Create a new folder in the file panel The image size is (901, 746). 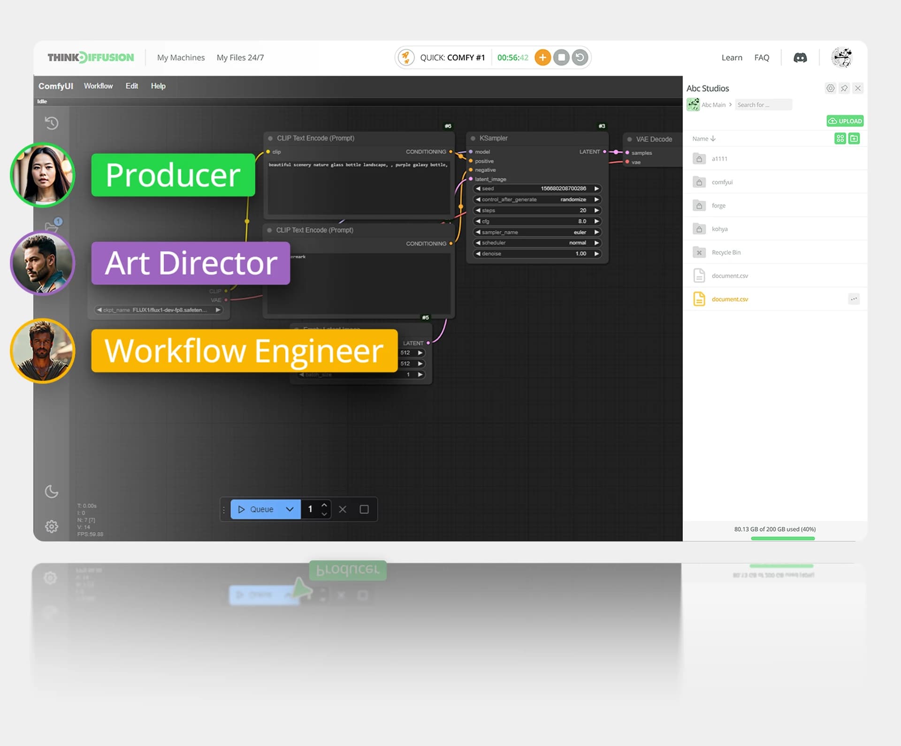click(854, 138)
